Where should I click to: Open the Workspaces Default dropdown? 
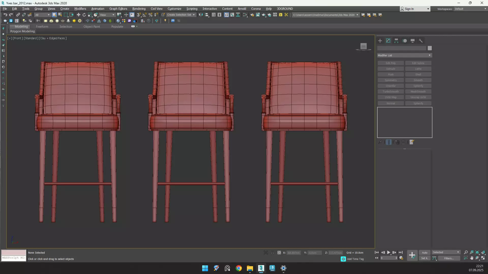[x=470, y=9]
